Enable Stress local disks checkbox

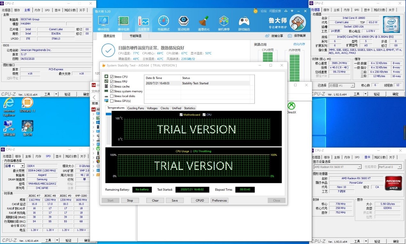(112, 96)
